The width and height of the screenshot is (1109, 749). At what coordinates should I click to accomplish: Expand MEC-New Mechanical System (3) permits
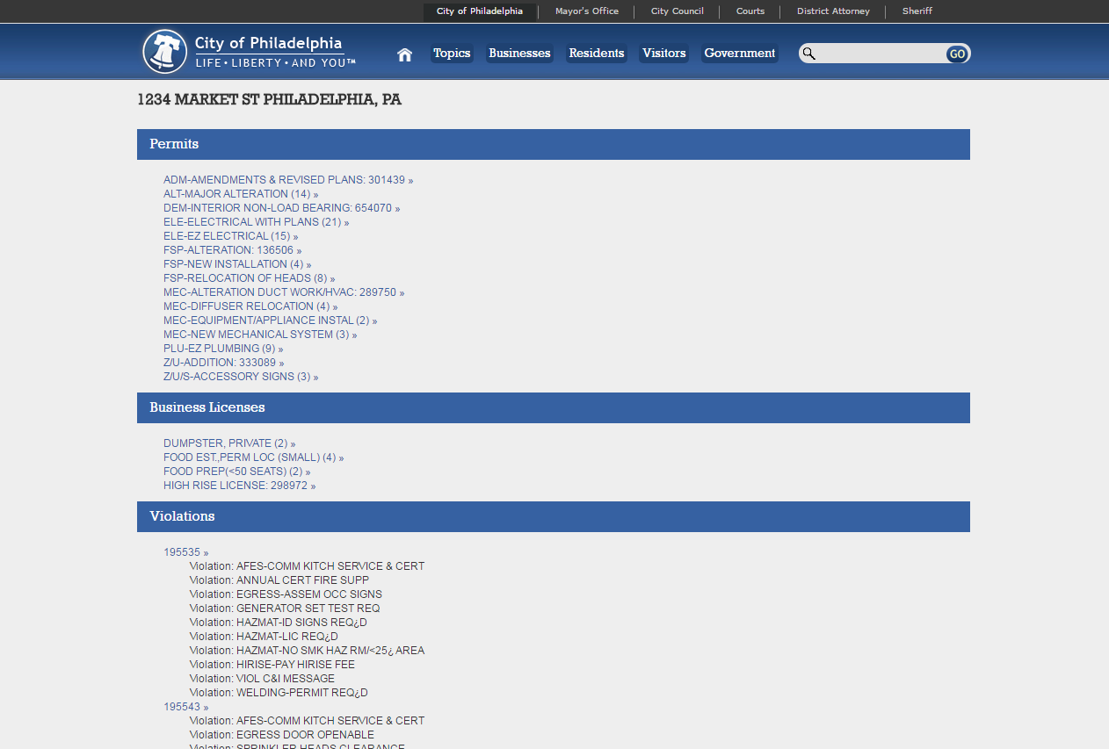pyautogui.click(x=260, y=335)
